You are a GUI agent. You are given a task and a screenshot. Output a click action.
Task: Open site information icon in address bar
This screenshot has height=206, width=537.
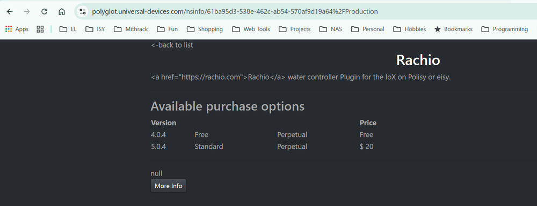coord(83,12)
